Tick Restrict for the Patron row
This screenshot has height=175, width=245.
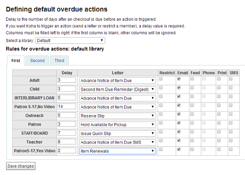[x=161, y=123]
